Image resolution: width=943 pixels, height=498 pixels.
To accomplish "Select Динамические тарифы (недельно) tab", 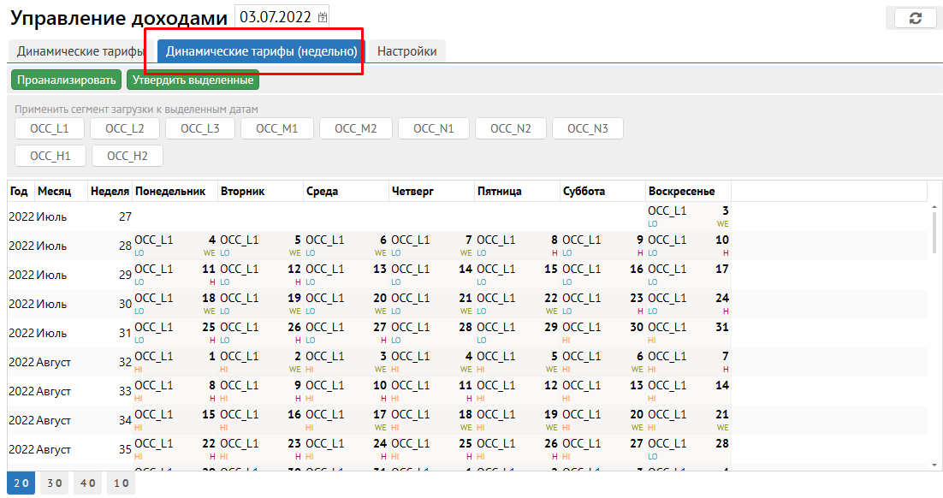I will click(x=261, y=51).
